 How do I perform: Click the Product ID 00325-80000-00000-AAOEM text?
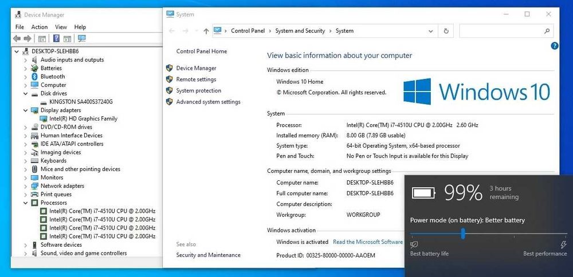325,255
